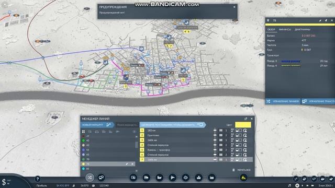The image size is (335, 188).
Task: Open the terrain landscaping tool icon
Action: coord(185,178)
